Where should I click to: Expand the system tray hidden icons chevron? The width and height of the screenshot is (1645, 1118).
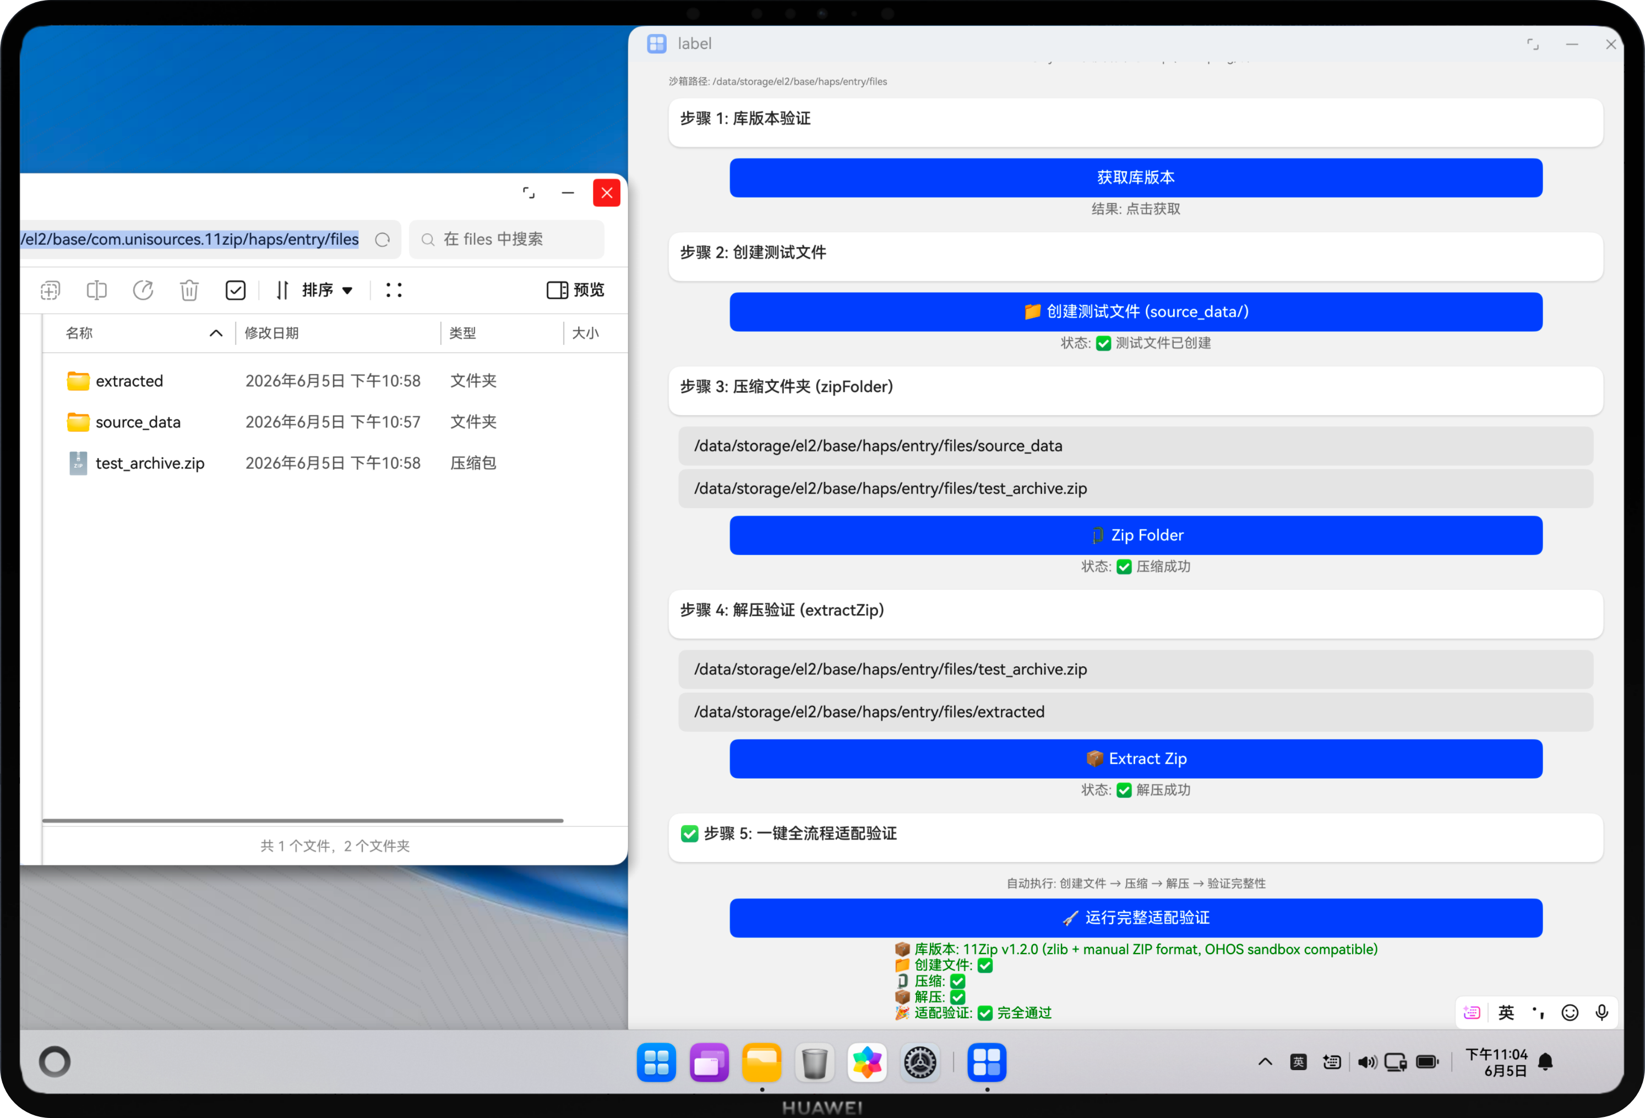tap(1265, 1062)
